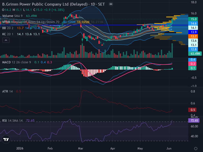This screenshot has width=203, height=152.
Task: Select the VPVR indicator legend
Action: click(31, 22)
